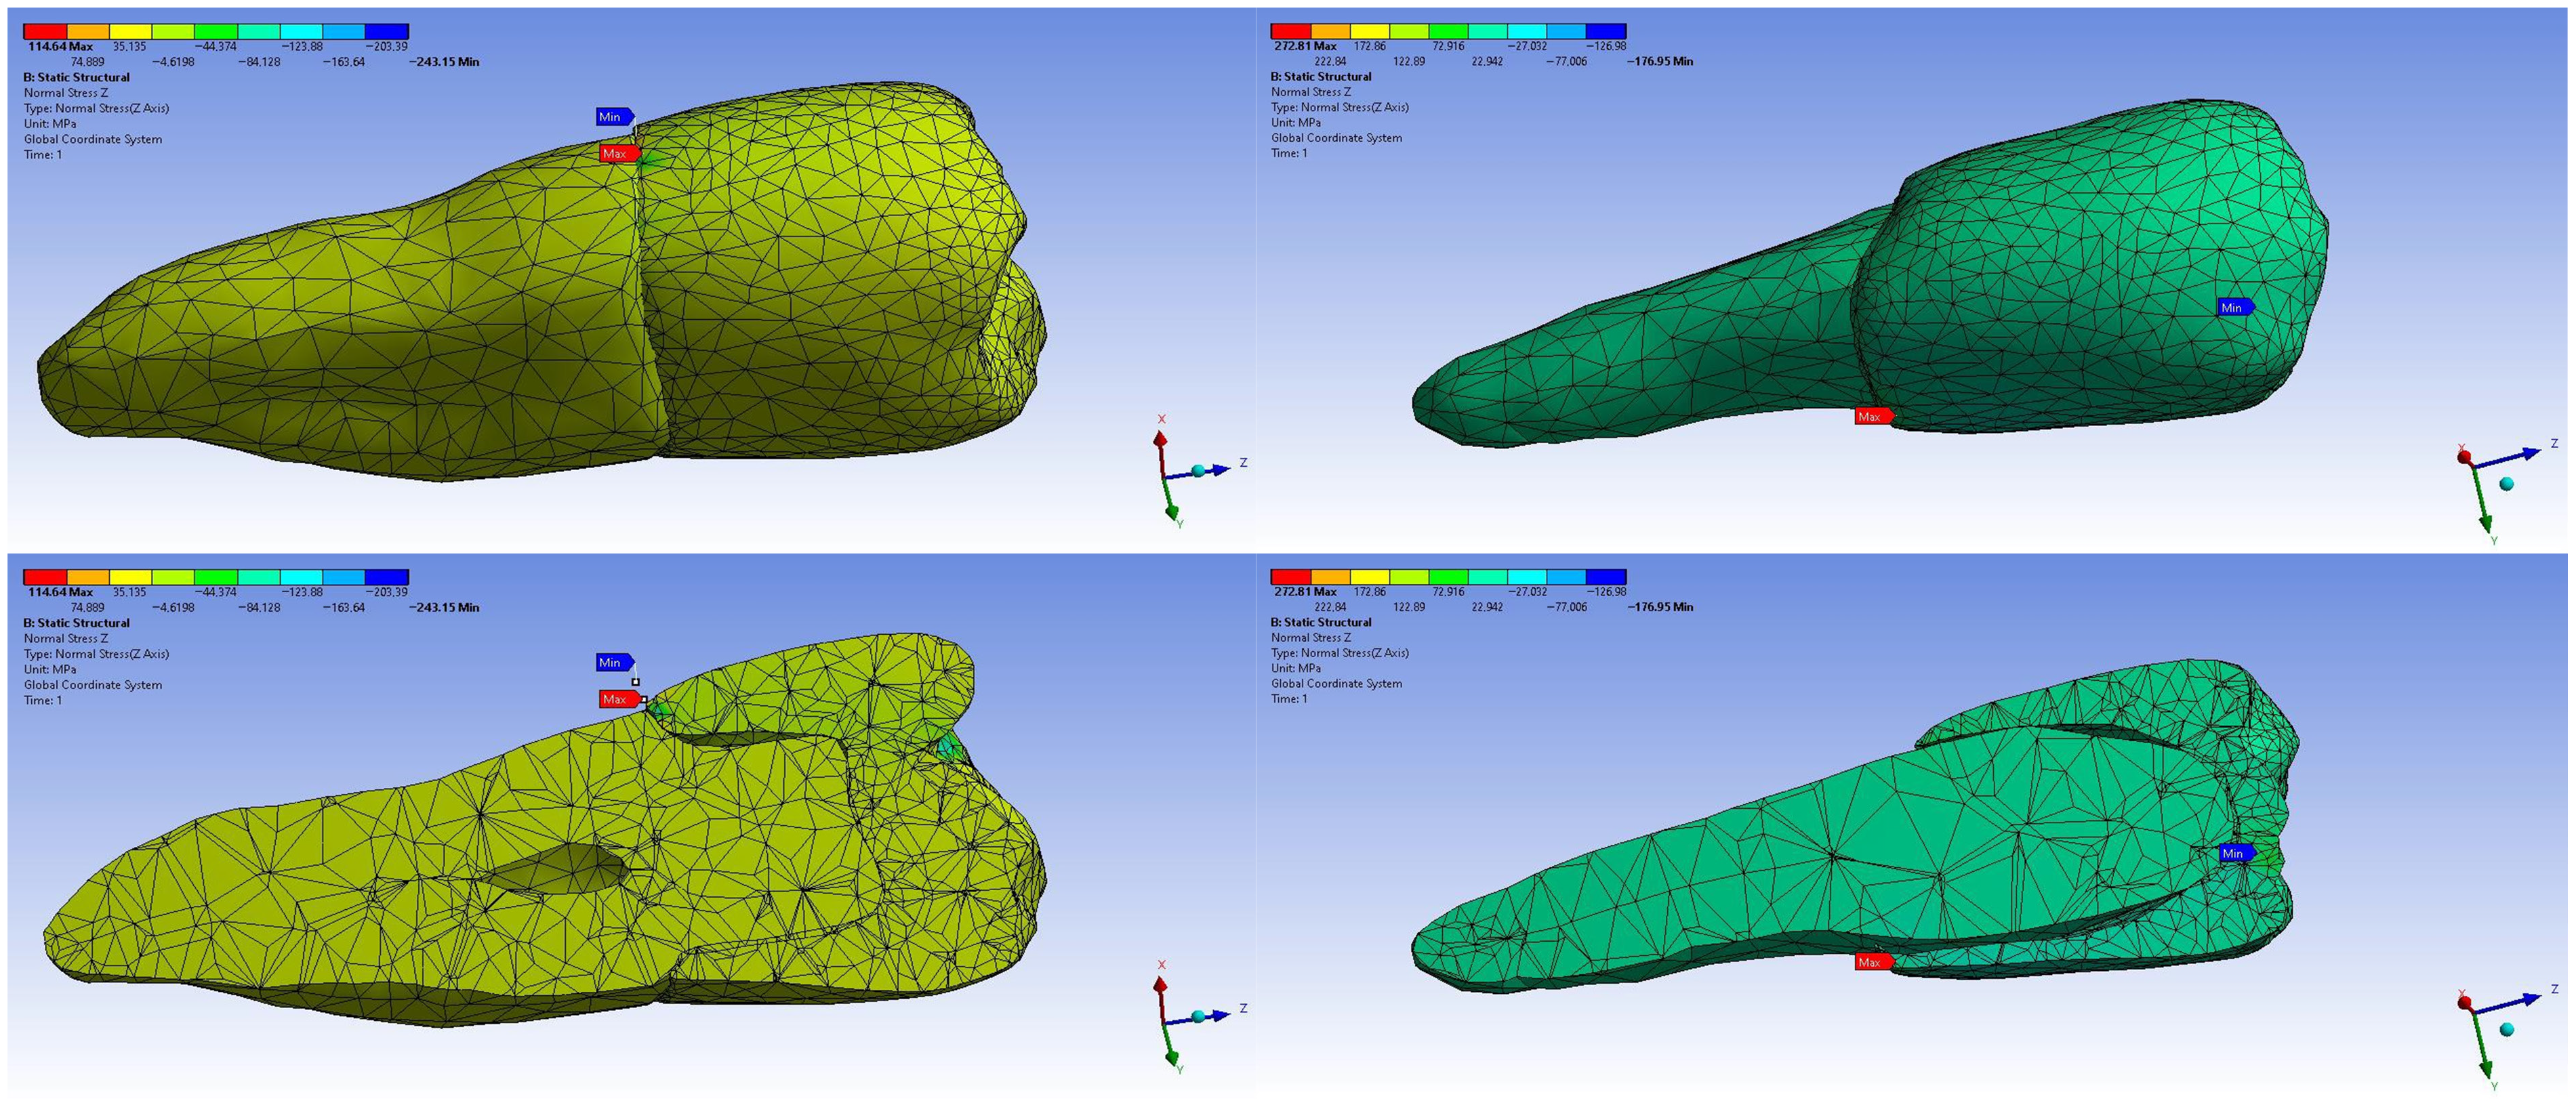This screenshot has width=2576, height=1107.
Task: Click cyan isometric ball in top-right triad
Action: pos(2506,484)
